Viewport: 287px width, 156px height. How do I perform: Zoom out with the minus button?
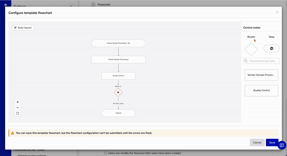click(18, 108)
